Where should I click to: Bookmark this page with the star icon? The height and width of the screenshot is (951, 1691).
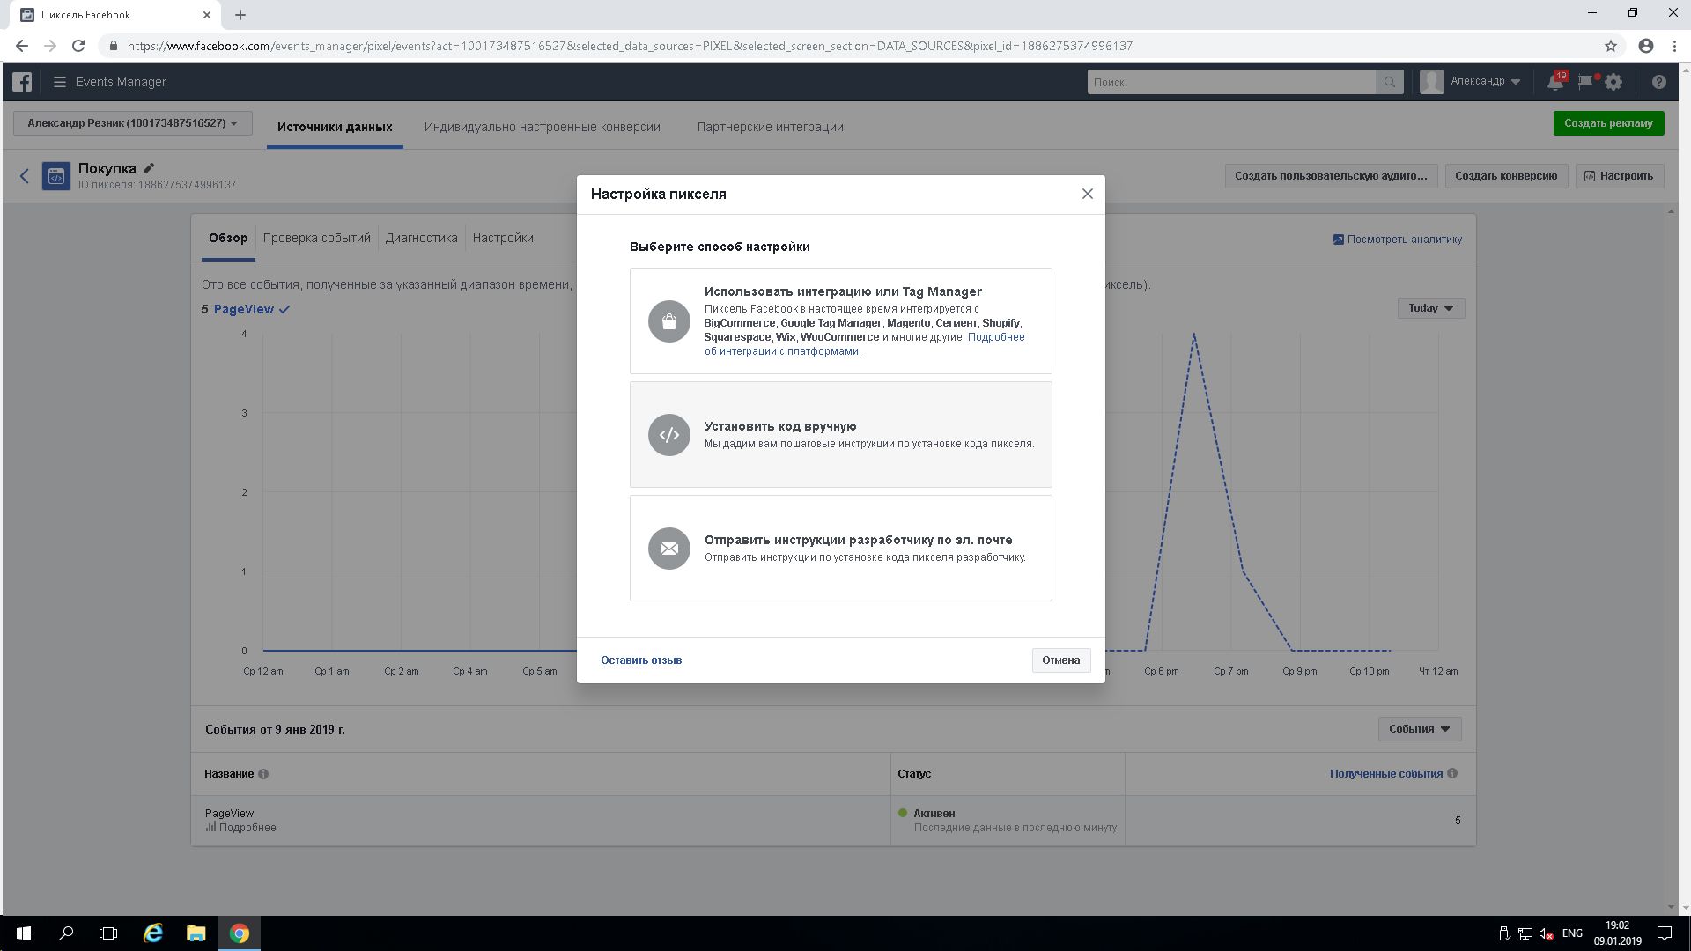coord(1611,46)
